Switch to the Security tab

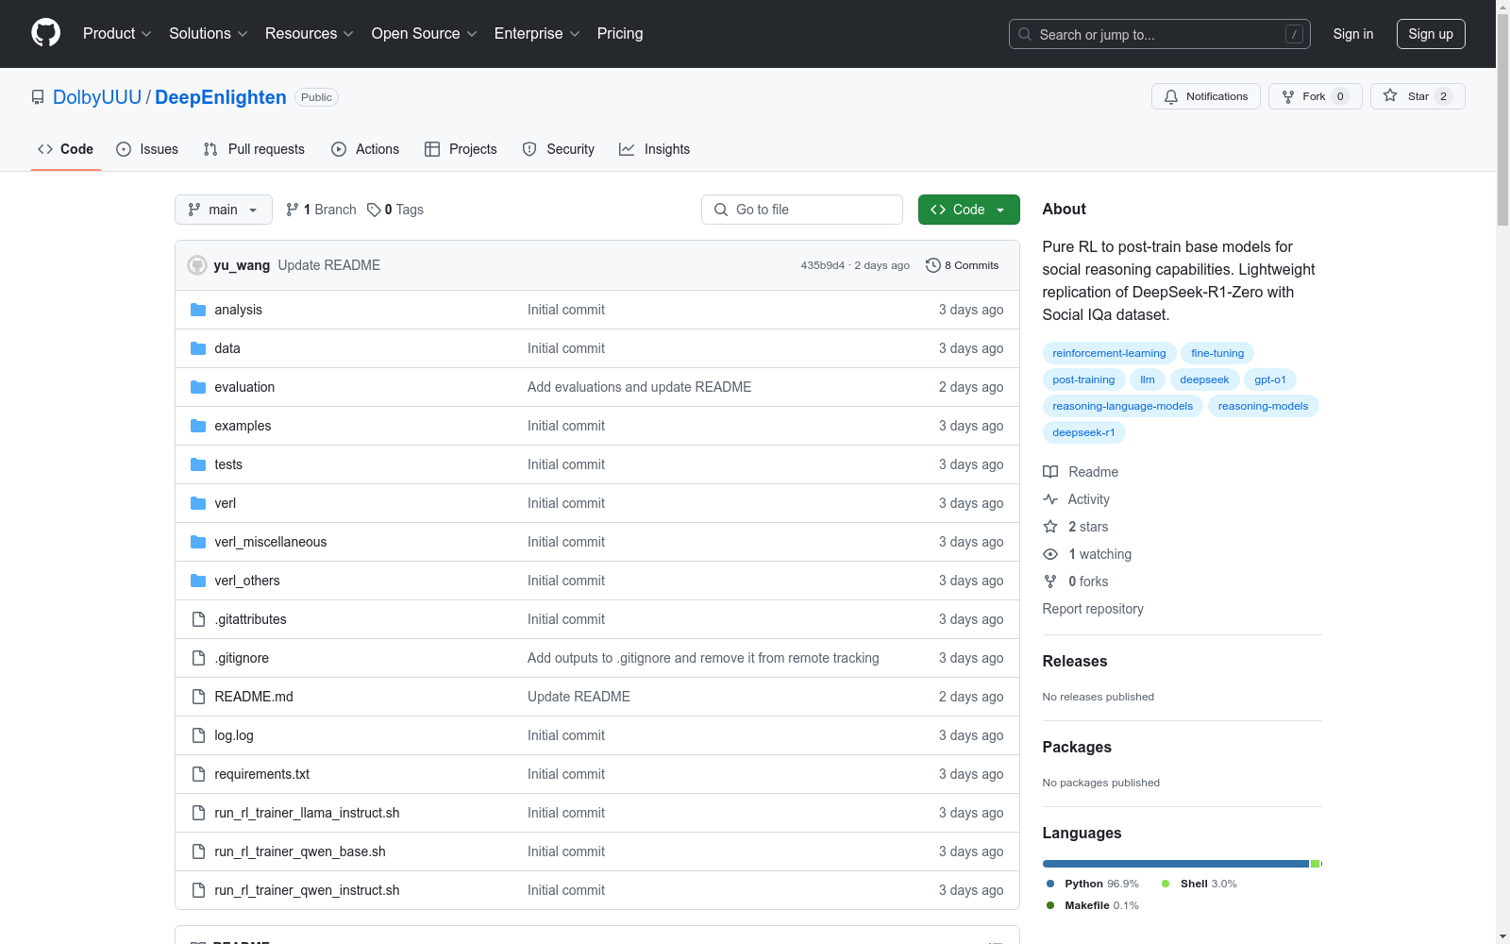pyautogui.click(x=559, y=149)
